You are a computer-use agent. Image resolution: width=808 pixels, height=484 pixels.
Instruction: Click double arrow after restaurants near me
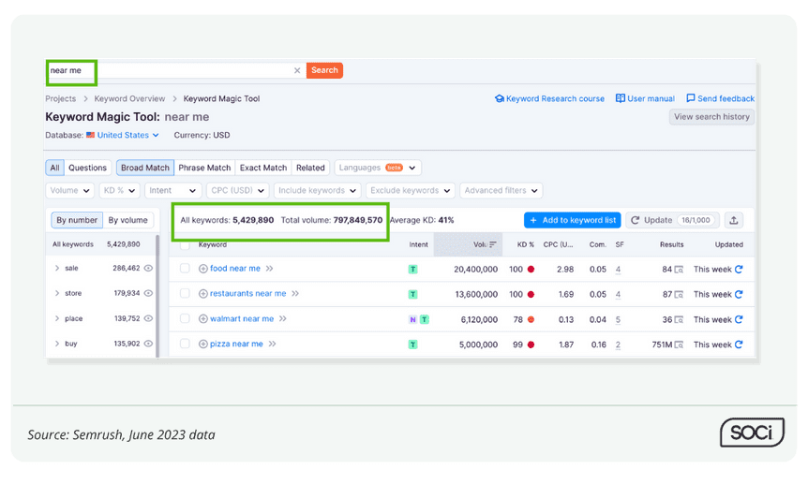(x=295, y=294)
